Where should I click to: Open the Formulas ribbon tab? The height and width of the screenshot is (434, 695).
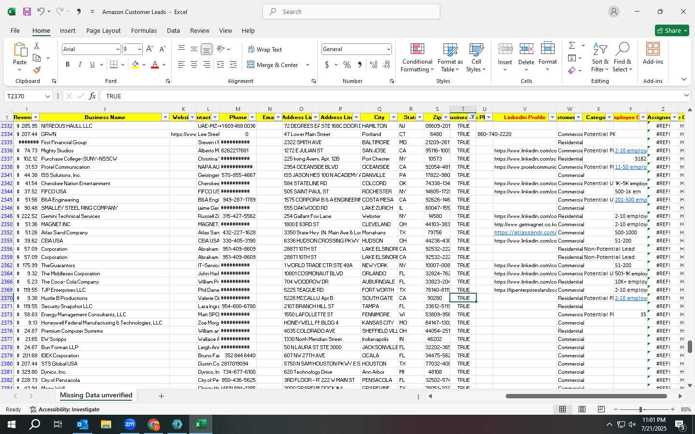pyautogui.click(x=144, y=30)
